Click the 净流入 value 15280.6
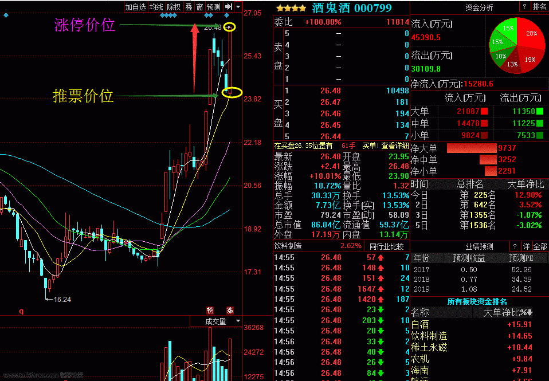Image resolution: width=549 pixels, height=381 pixels. 479,84
